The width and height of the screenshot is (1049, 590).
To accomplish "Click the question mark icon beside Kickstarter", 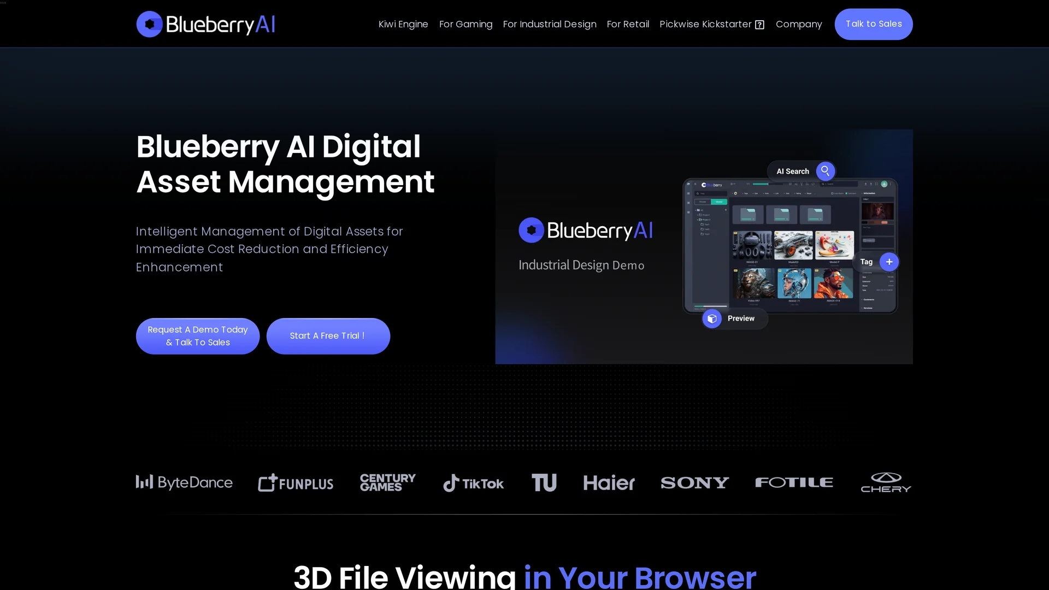I will pyautogui.click(x=759, y=25).
